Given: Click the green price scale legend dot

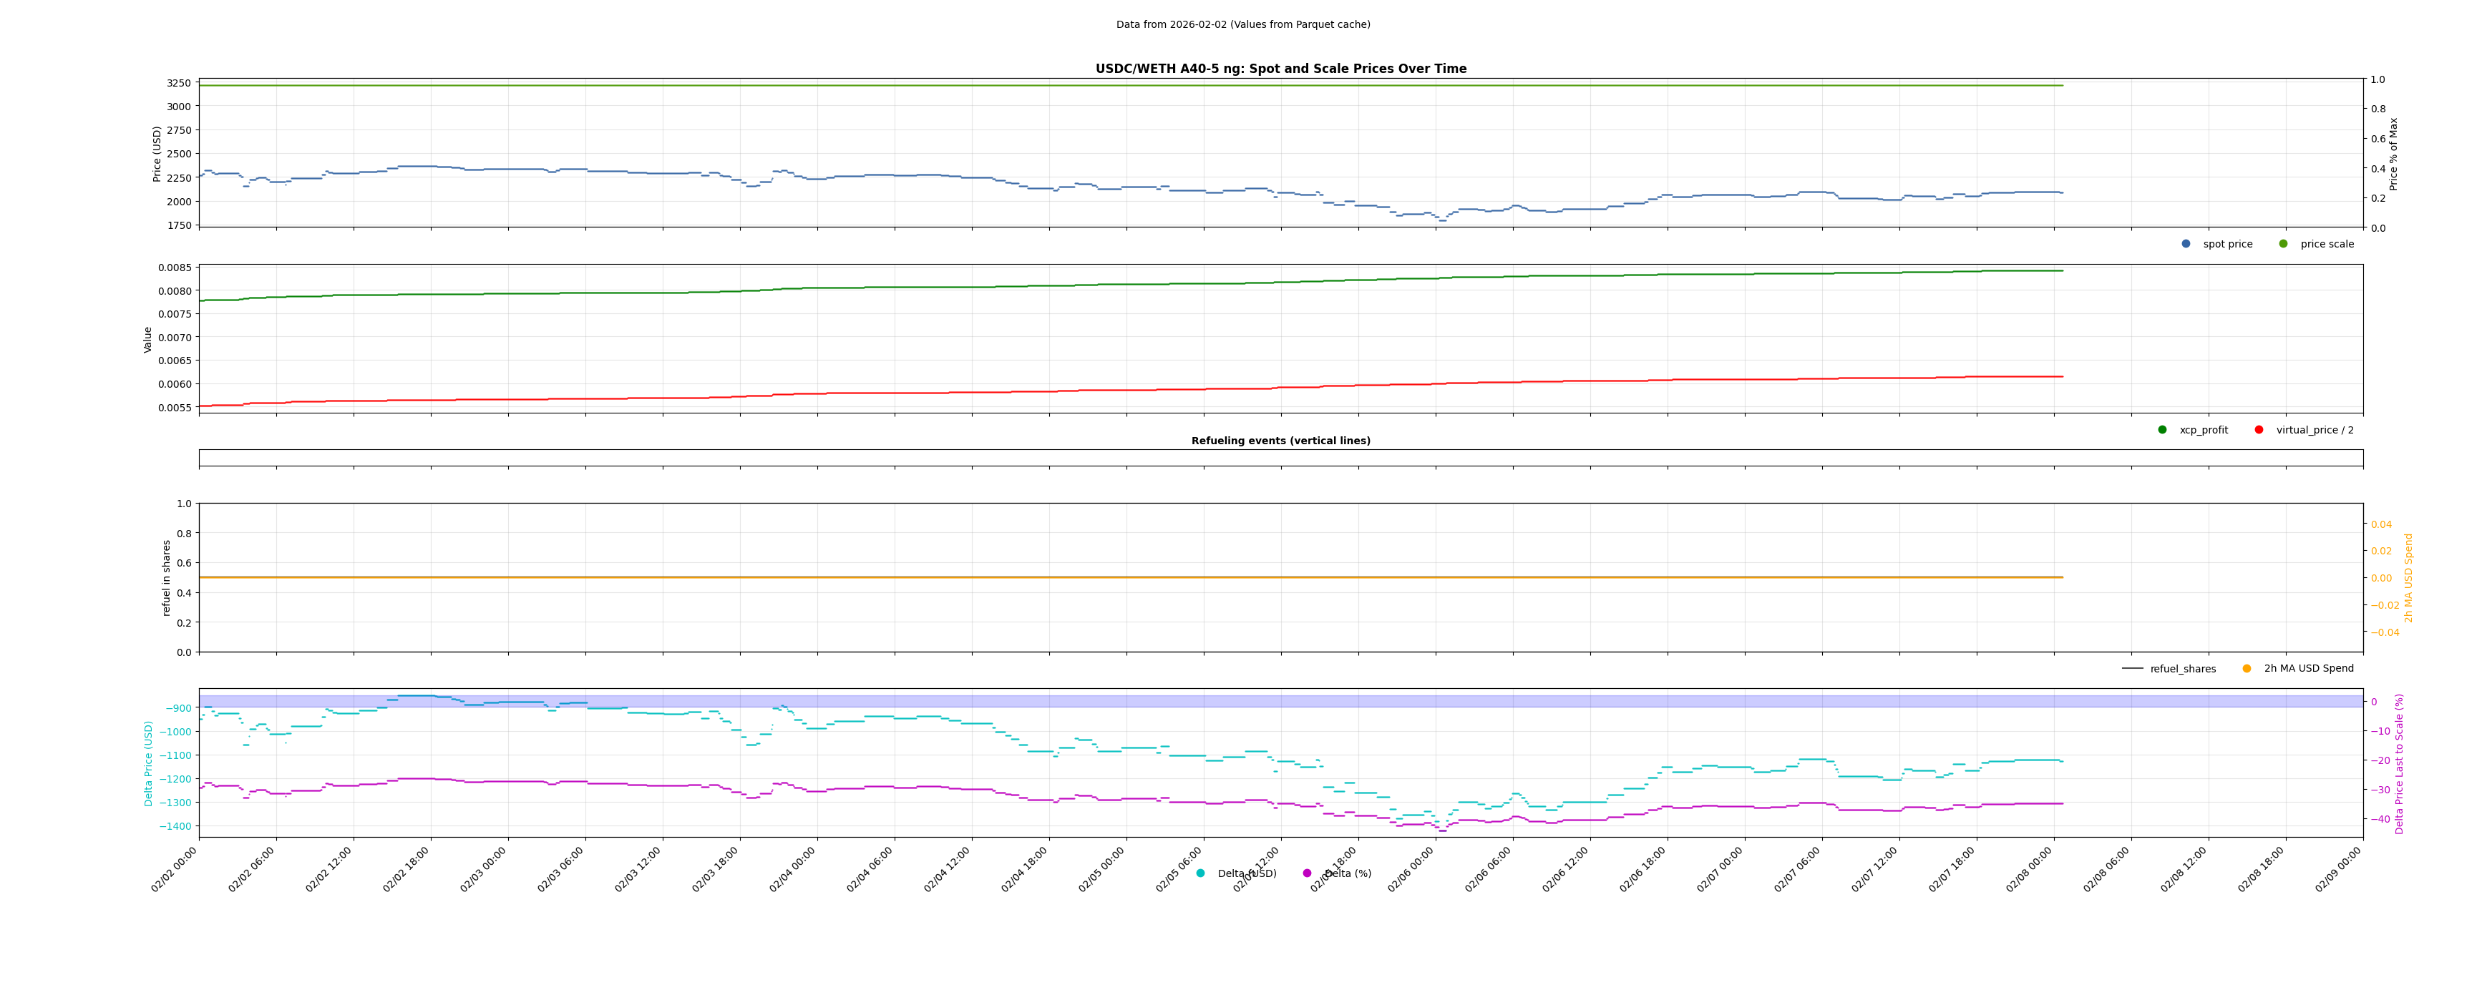Looking at the screenshot, I should [x=2283, y=244].
